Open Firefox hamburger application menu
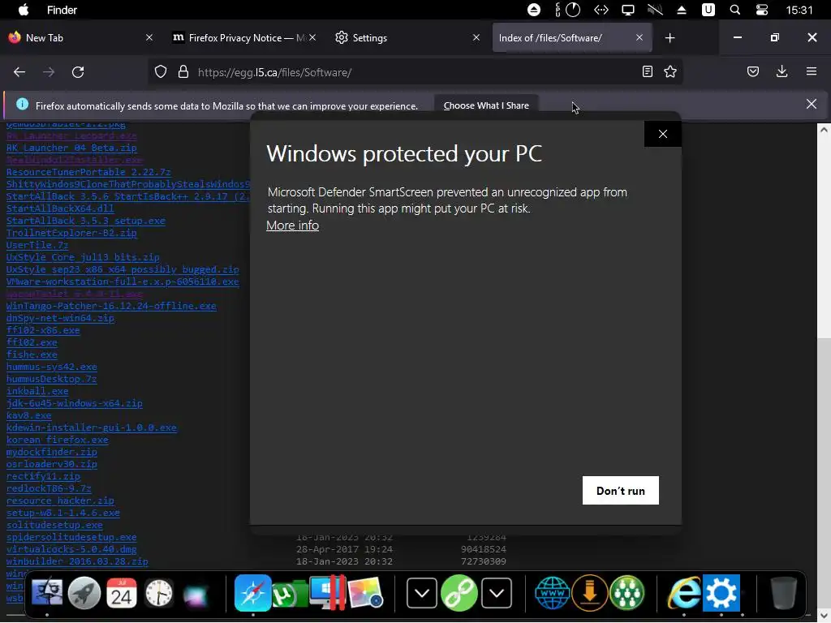Screen dimensions: 831x623 coord(812,71)
